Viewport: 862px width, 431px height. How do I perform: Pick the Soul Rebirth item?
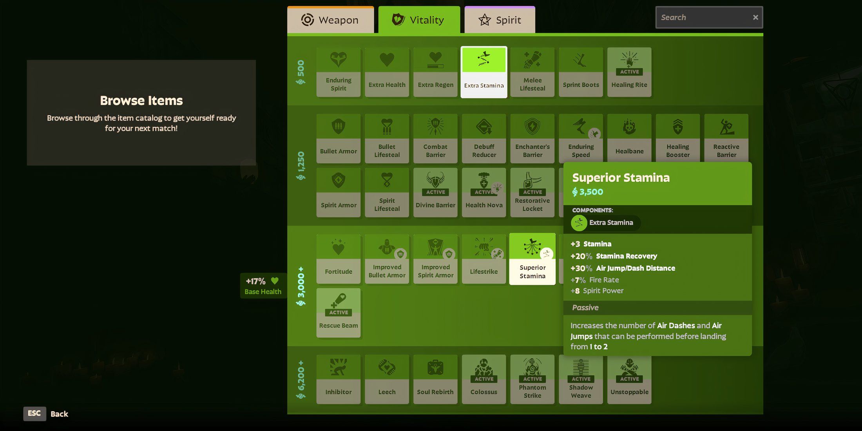[435, 379]
